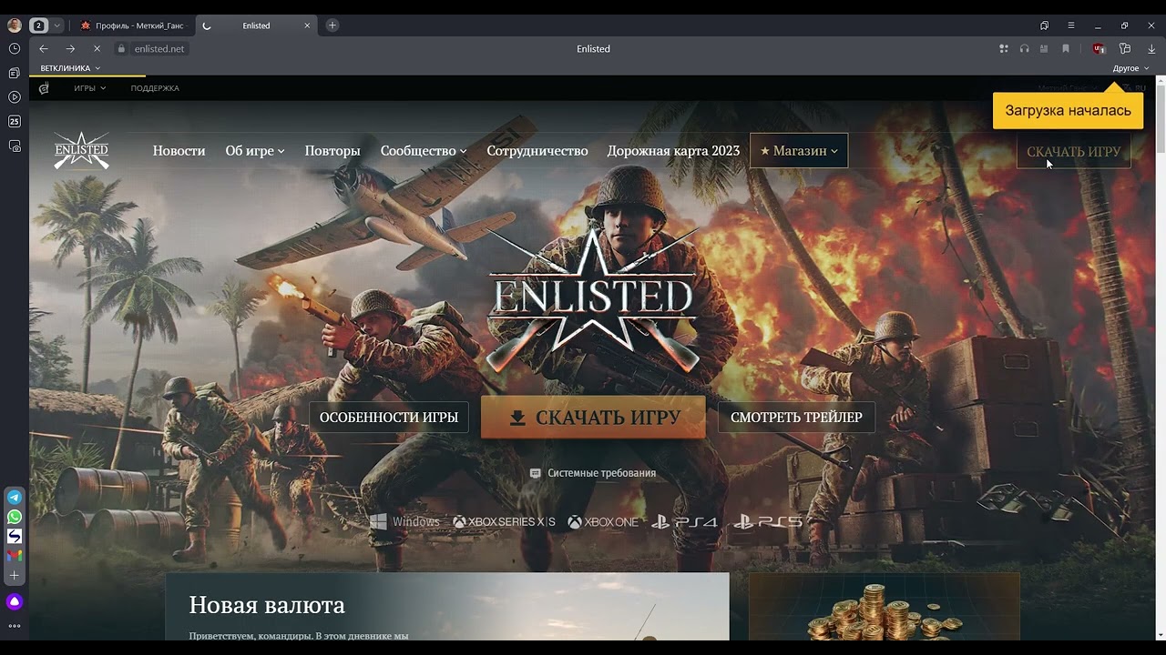Open the Gmail sidebar icon

15,555
